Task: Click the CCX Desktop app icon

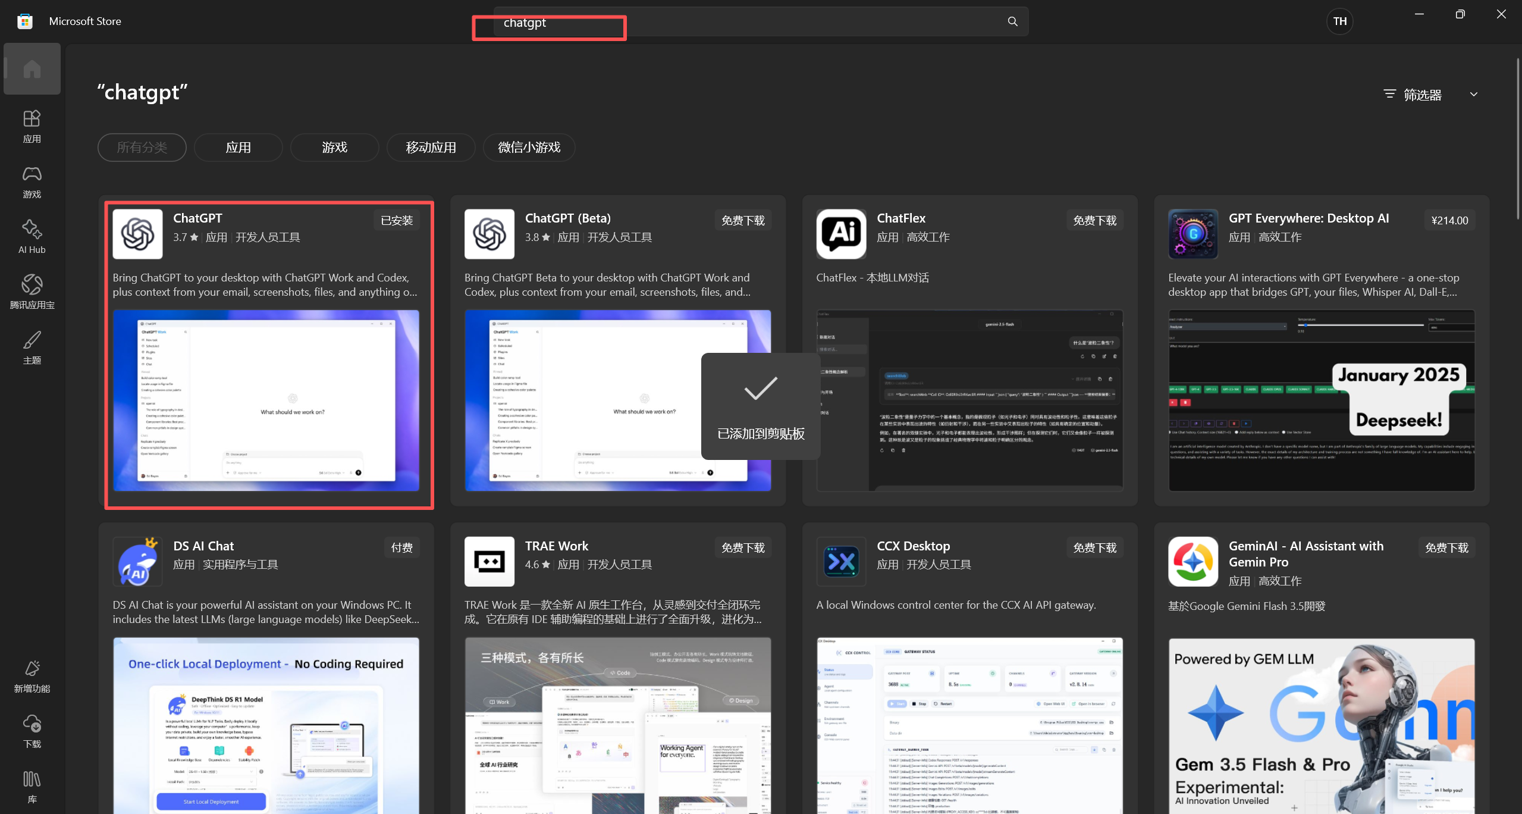Action: pyautogui.click(x=841, y=561)
